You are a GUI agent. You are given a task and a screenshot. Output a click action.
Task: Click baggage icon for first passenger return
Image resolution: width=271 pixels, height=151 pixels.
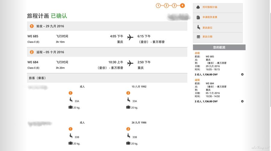tap(128, 107)
